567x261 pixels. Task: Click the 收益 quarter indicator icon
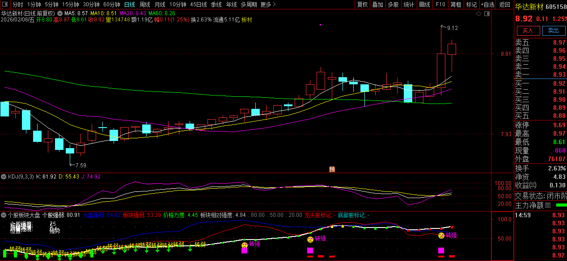point(533,185)
